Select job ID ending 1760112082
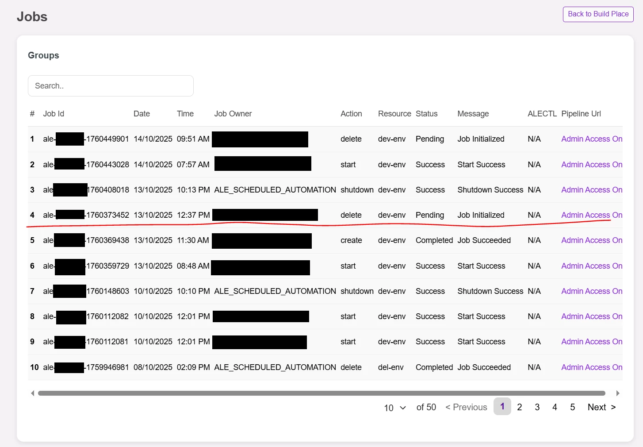643x447 pixels. click(86, 316)
